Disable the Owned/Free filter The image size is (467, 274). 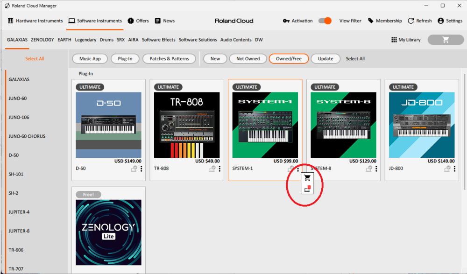289,59
